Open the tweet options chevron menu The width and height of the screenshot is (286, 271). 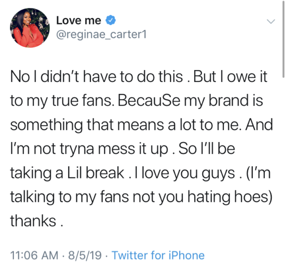(271, 21)
